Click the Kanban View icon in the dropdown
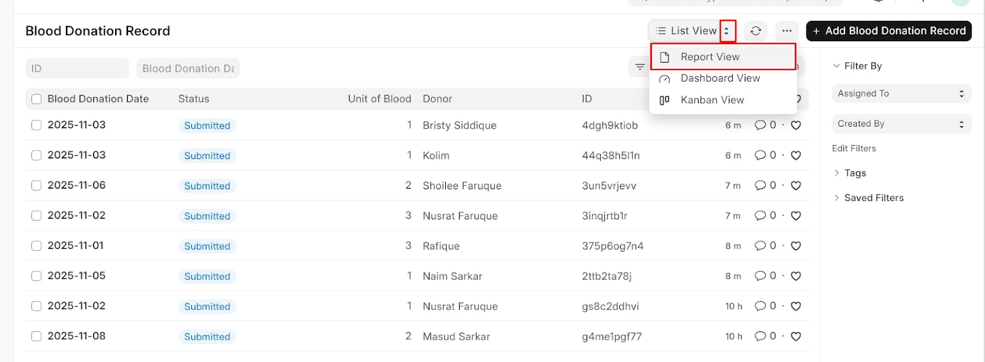This screenshot has width=985, height=362. tap(665, 100)
